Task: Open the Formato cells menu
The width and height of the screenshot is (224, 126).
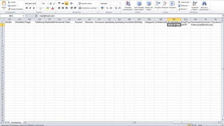Action: pyautogui.click(x=172, y=6)
